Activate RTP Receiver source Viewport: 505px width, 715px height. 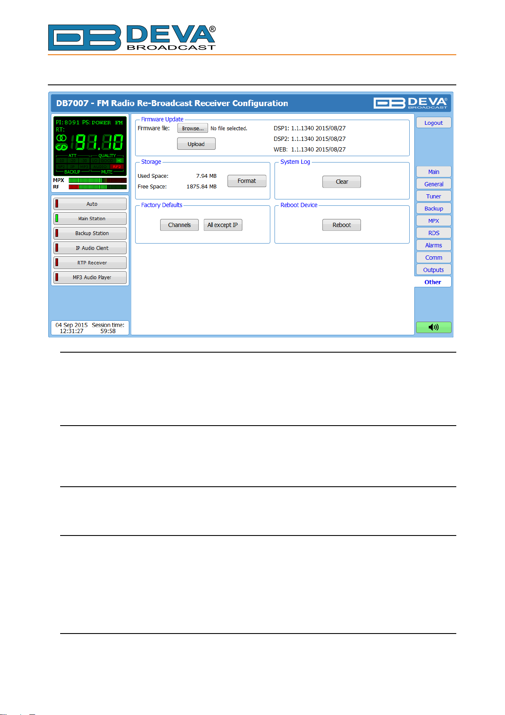click(90, 263)
